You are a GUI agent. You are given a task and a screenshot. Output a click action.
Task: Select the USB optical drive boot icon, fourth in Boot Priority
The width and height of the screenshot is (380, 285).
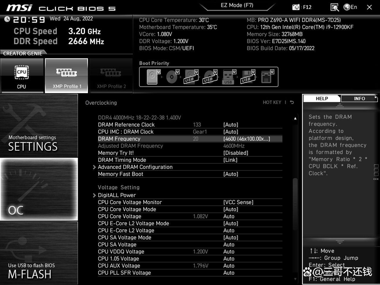click(x=210, y=77)
